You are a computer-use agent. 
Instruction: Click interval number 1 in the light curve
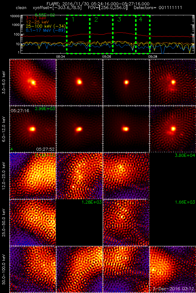coord(73,20)
